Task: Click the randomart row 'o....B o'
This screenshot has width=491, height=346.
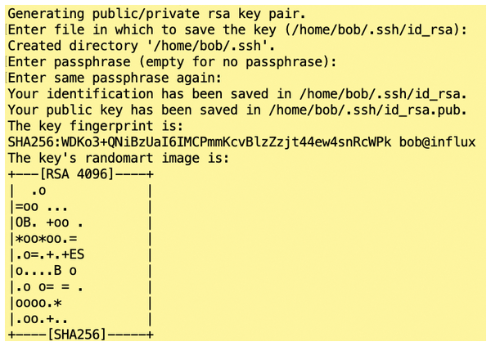Action: [x=81, y=271]
